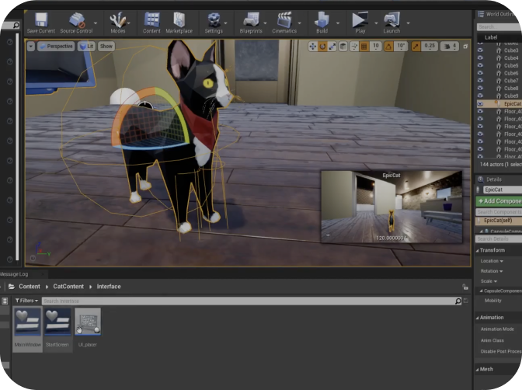Navigate to CatContent breadcrumb

point(68,287)
